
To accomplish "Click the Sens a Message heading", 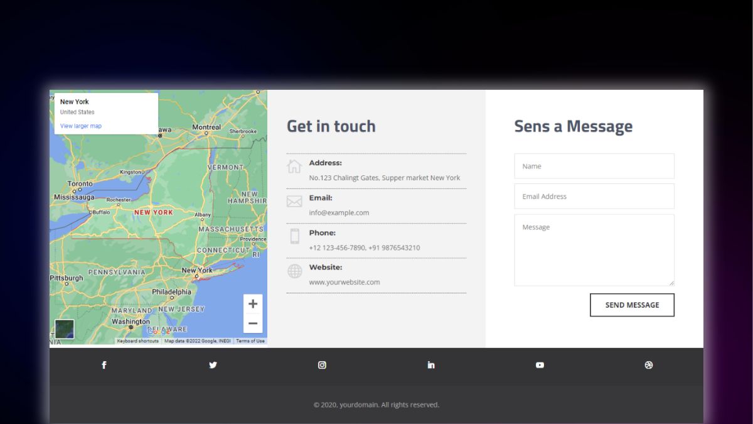I will [574, 126].
